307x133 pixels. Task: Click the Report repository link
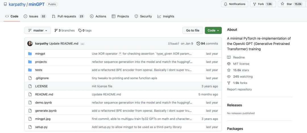[x=239, y=89]
